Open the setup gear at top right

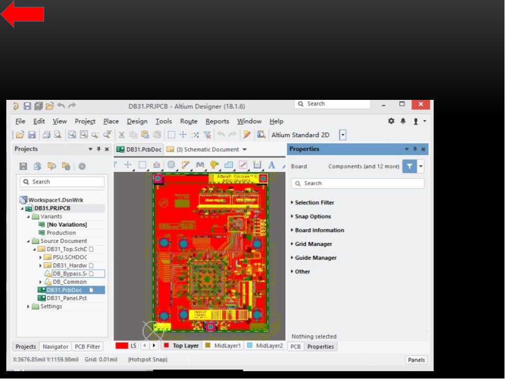[391, 121]
